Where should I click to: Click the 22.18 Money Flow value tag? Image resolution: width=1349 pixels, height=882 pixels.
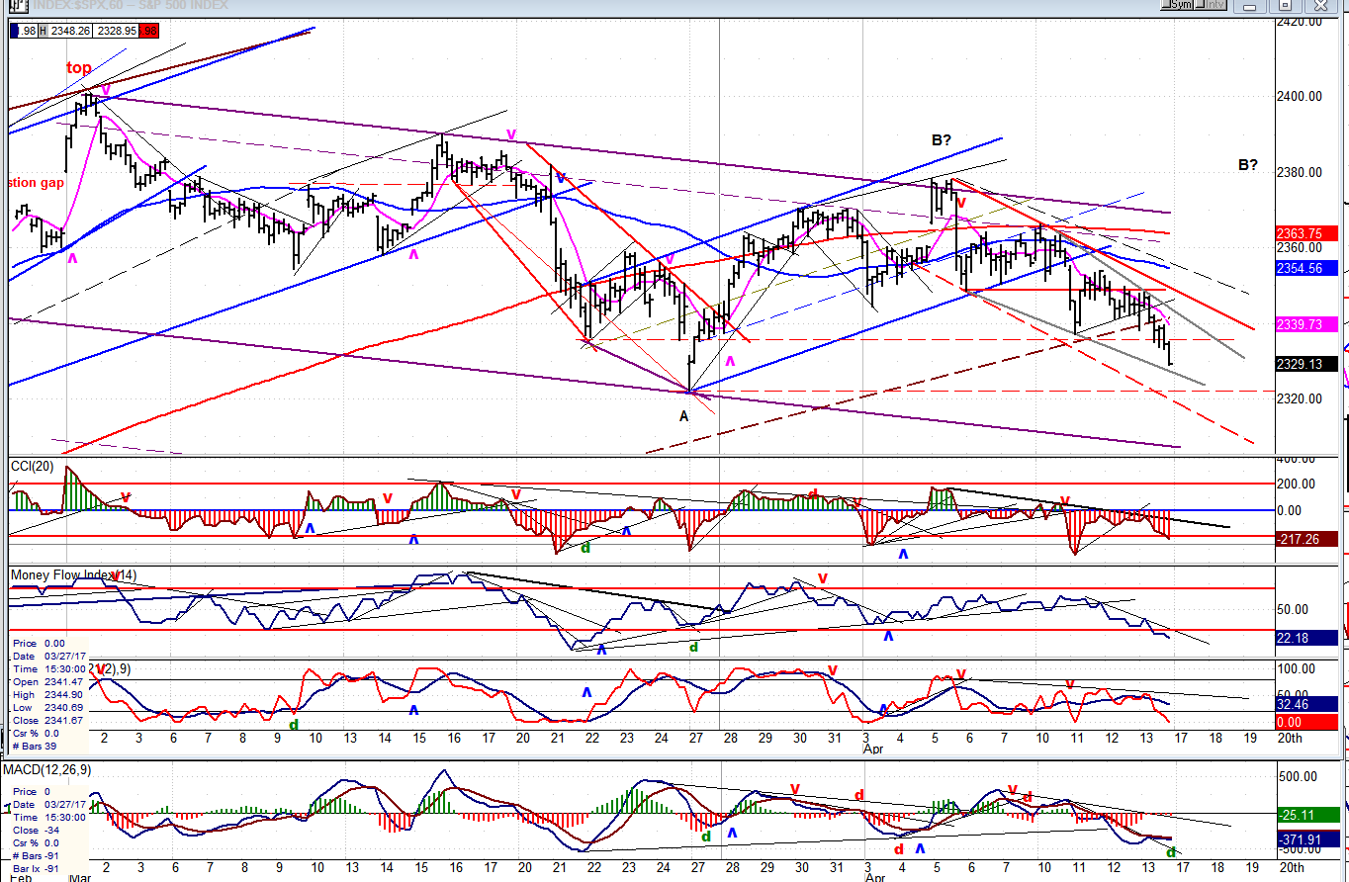[1306, 639]
